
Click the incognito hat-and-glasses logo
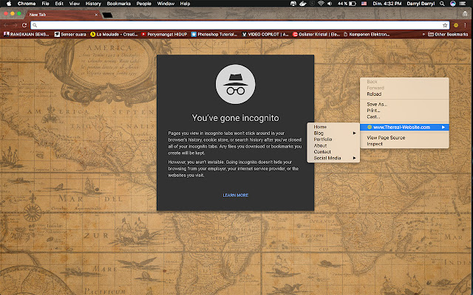pyautogui.click(x=235, y=84)
